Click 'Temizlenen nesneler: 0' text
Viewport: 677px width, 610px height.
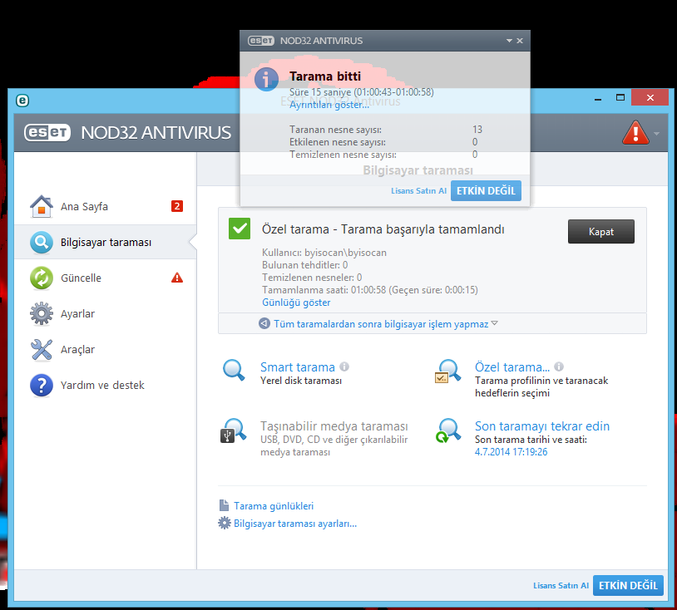point(312,278)
